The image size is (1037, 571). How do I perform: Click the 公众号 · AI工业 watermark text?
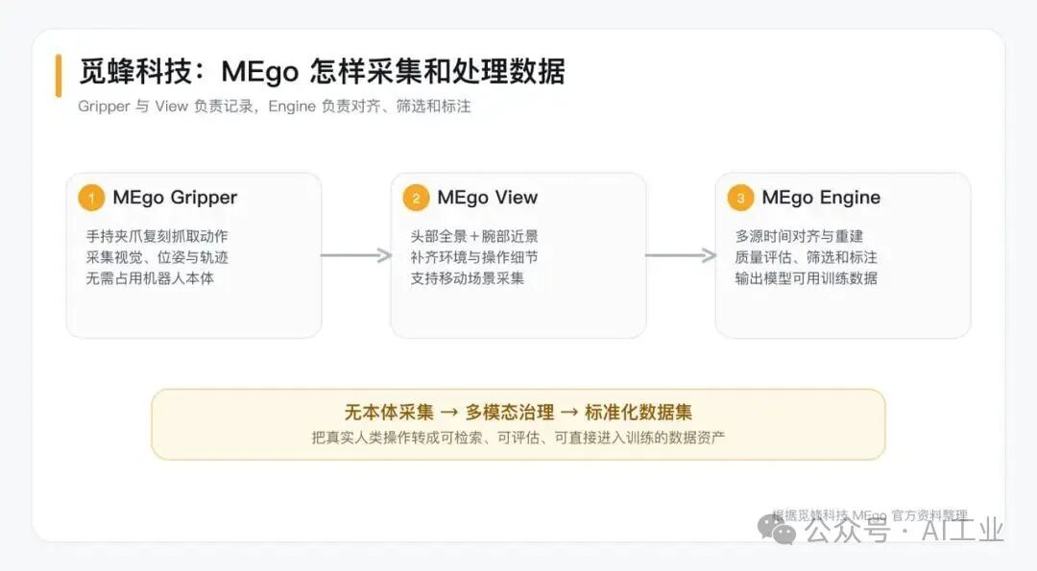click(x=904, y=530)
